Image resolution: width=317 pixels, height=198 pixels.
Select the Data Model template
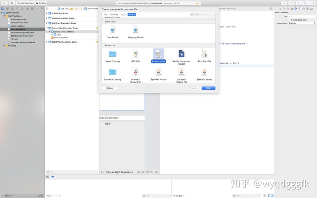(113, 32)
